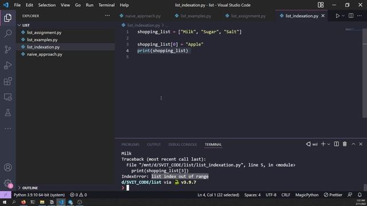The height and width of the screenshot is (206, 367).
Task: Select the wsl terminal profile label
Action: coord(312,144)
